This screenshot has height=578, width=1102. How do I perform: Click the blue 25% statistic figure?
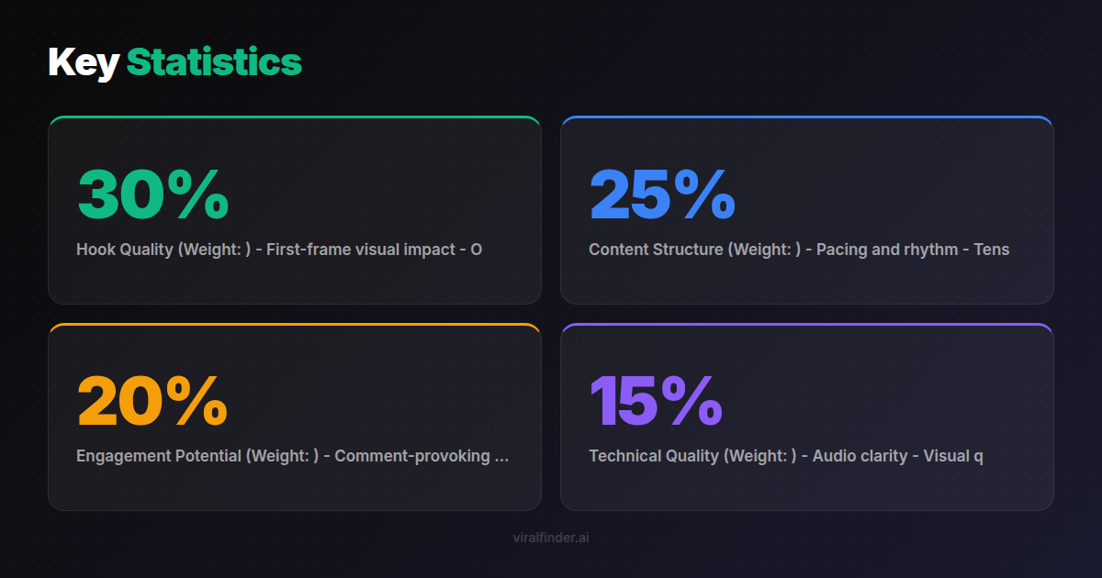click(x=662, y=195)
